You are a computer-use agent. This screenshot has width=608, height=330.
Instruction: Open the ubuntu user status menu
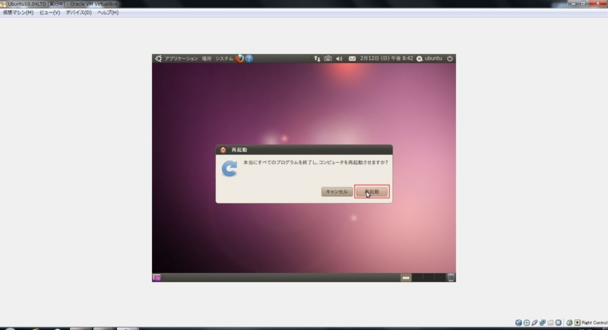(x=429, y=59)
